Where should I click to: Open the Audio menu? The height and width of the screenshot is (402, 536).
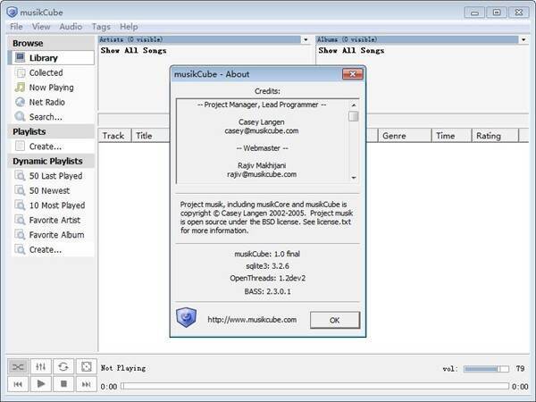pyautogui.click(x=71, y=27)
